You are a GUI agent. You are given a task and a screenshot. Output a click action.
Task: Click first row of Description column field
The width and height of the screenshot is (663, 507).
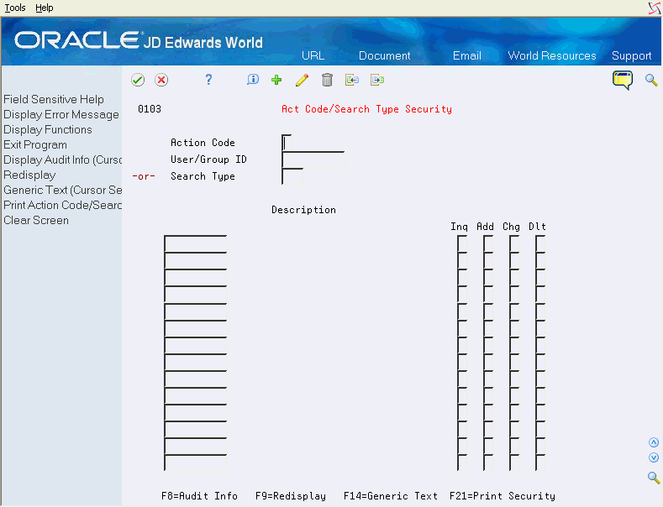pyautogui.click(x=195, y=243)
